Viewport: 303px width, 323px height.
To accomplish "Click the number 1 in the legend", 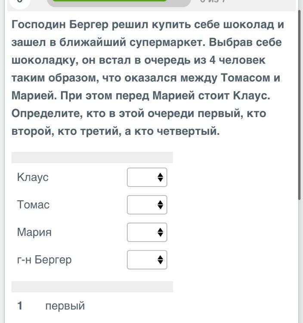I will (x=20, y=306).
